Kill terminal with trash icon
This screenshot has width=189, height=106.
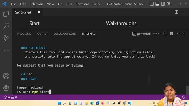[172, 34]
